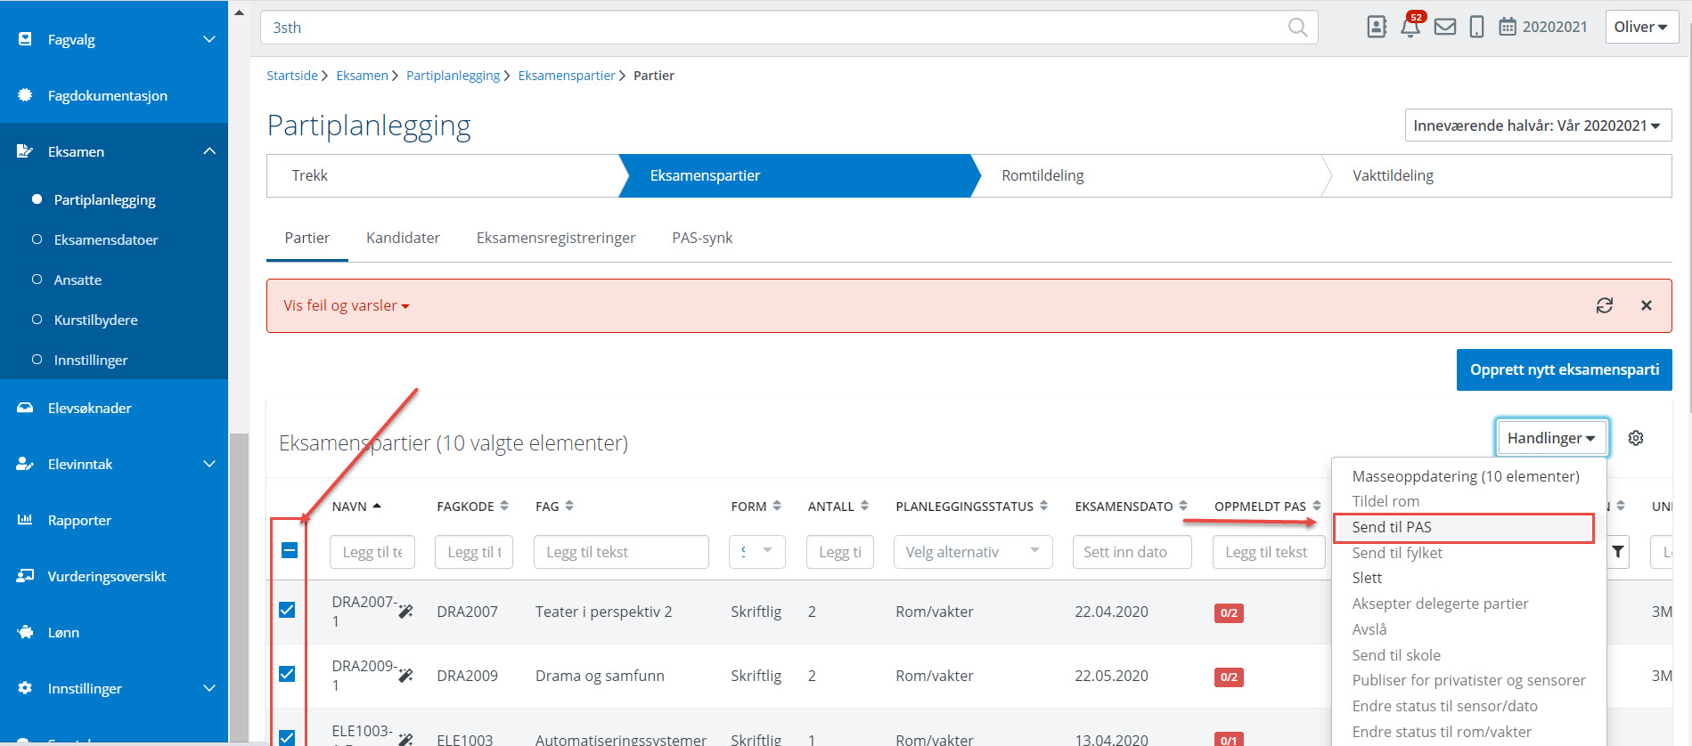
Task: Click the mail envelope icon
Action: point(1445,27)
